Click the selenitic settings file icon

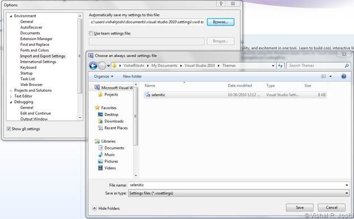click(x=147, y=95)
